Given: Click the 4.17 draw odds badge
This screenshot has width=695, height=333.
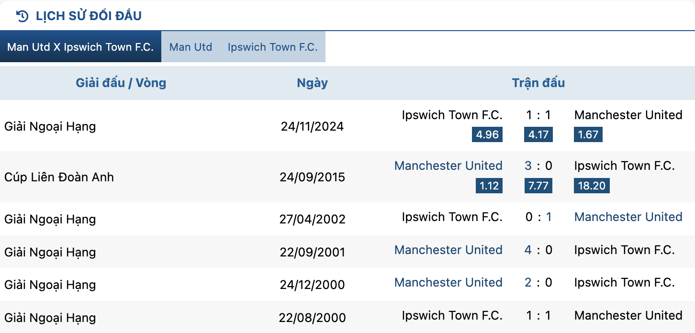Looking at the screenshot, I should tap(538, 134).
